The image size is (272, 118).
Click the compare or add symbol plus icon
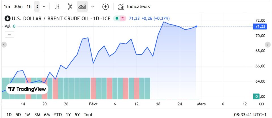pos(105,6)
